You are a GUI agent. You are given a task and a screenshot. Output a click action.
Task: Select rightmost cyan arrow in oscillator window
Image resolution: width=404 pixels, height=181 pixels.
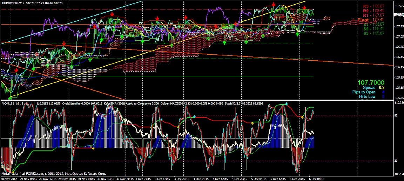coord(287,104)
